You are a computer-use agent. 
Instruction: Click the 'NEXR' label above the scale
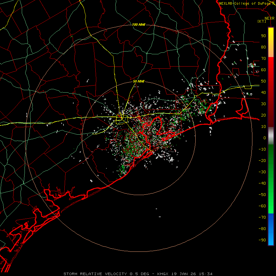(x=270, y=18)
